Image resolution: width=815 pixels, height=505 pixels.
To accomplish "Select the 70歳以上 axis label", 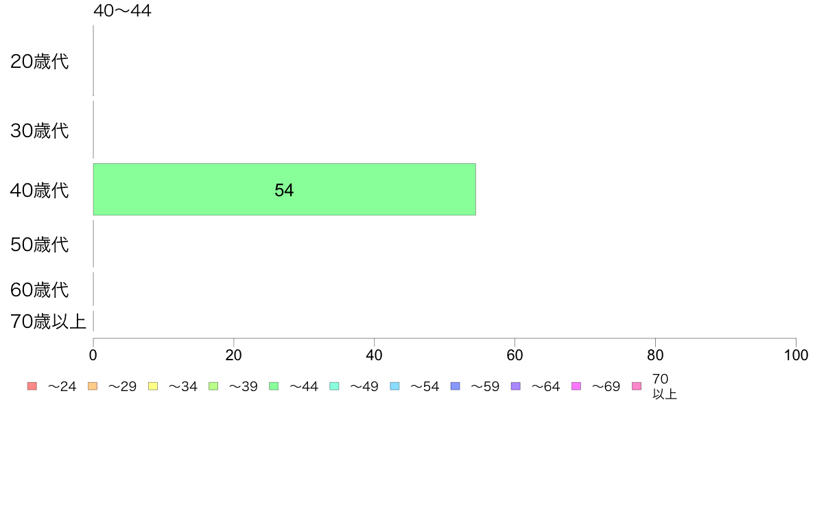I will (x=48, y=321).
